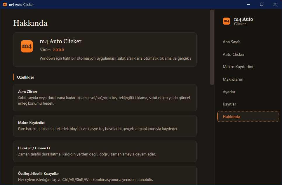Click the description starting with Windows için hafif

(116, 58)
